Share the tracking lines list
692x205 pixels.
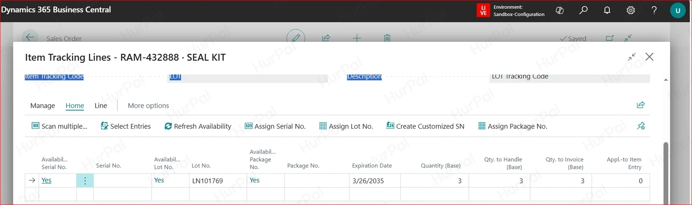[x=641, y=105]
